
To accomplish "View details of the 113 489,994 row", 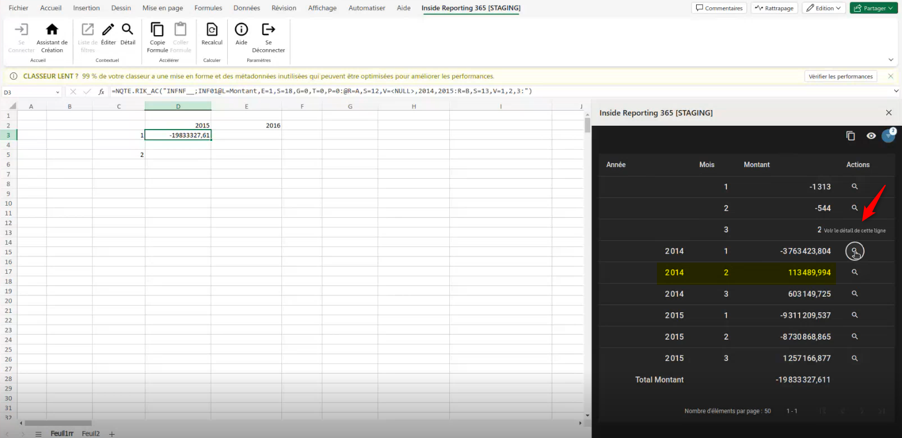I will (854, 272).
